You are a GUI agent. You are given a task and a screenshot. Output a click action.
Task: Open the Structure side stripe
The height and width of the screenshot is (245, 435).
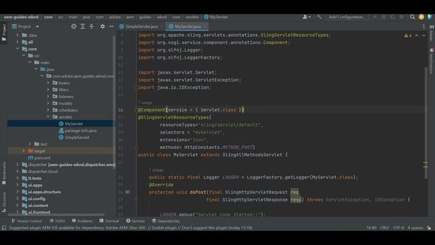(x=3, y=202)
